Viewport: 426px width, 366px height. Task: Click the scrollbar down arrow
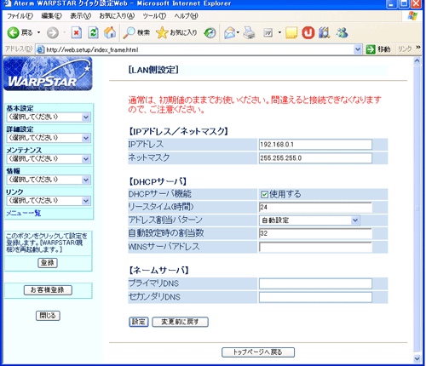click(417, 358)
